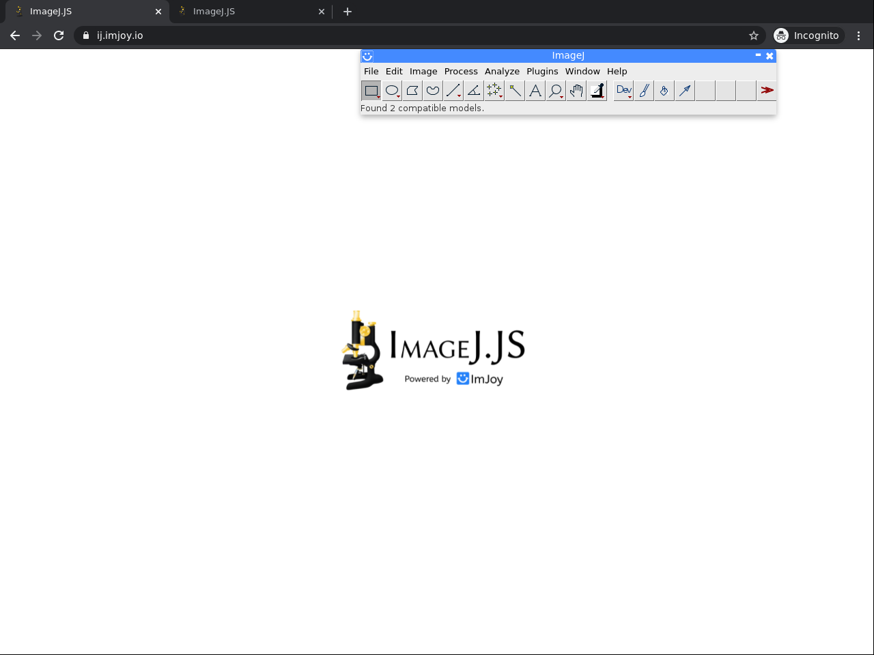
Task: Select the Arrow tool
Action: click(685, 90)
